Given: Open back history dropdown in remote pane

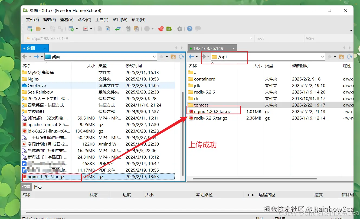Looking at the screenshot, I should (x=197, y=57).
